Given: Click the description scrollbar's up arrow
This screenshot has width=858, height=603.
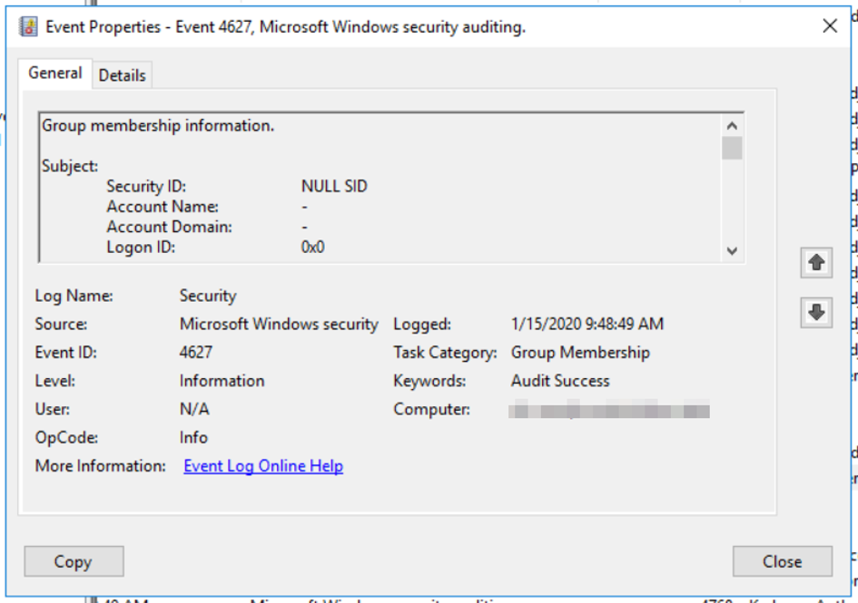Looking at the screenshot, I should coord(732,126).
